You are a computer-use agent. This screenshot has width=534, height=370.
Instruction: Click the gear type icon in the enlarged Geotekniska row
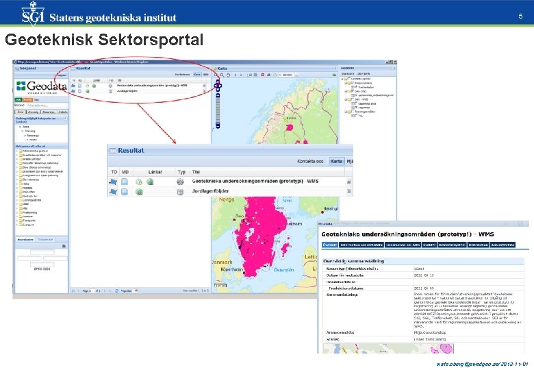tap(180, 182)
